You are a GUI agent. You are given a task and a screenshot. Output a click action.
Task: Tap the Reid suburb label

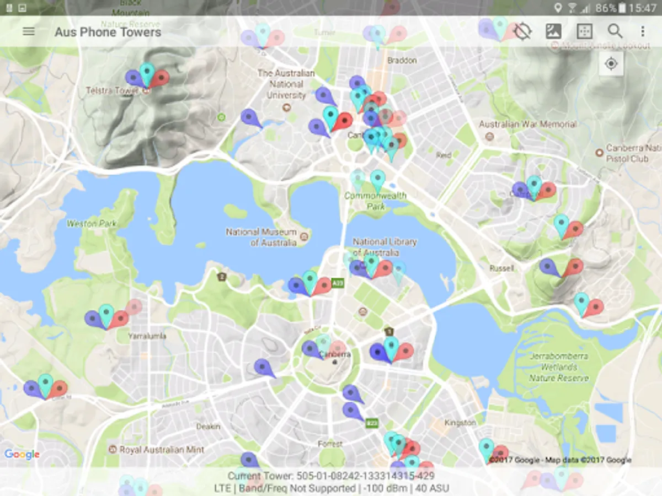[x=444, y=155]
